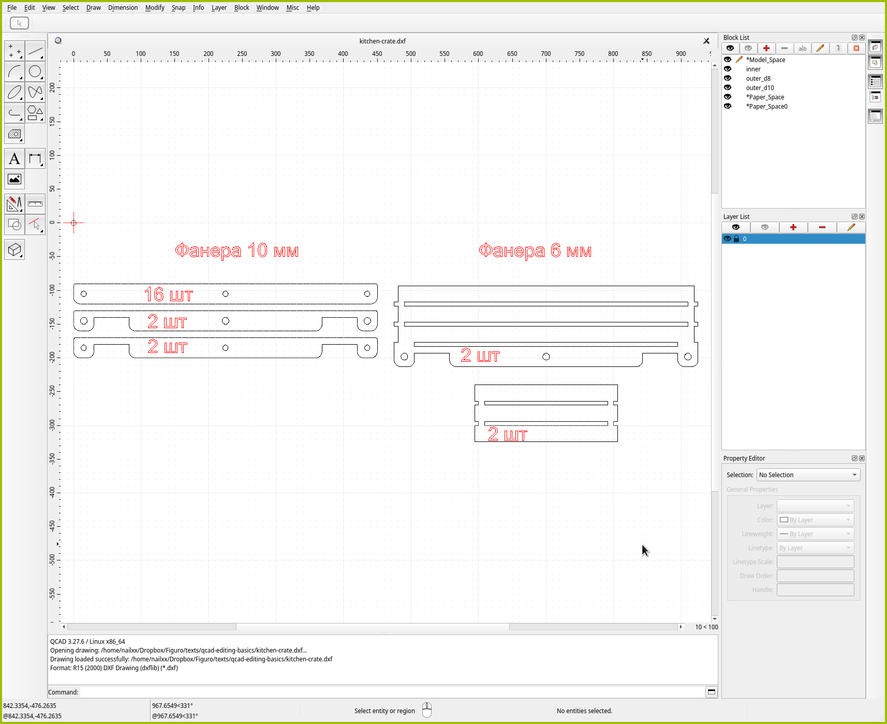Select the Circle drawing tool
Image resolution: width=887 pixels, height=724 pixels.
coord(35,71)
